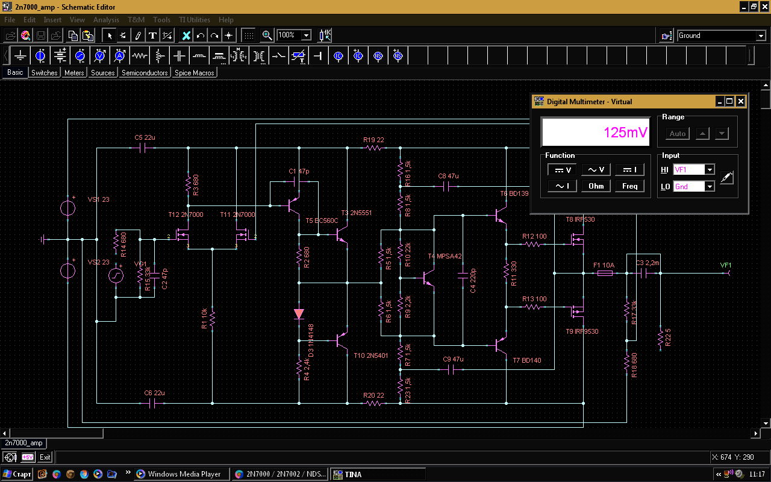This screenshot has width=771, height=482.
Task: Place a Voltmeter component
Action: tap(101, 56)
